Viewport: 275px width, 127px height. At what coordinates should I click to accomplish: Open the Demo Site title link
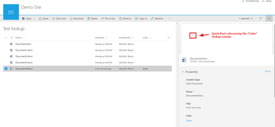(31, 7)
